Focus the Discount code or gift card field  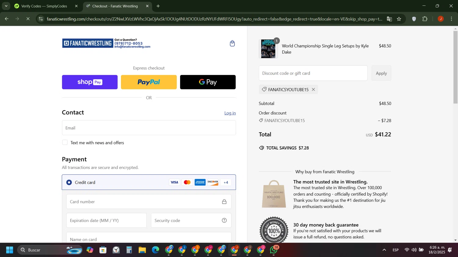313,73
